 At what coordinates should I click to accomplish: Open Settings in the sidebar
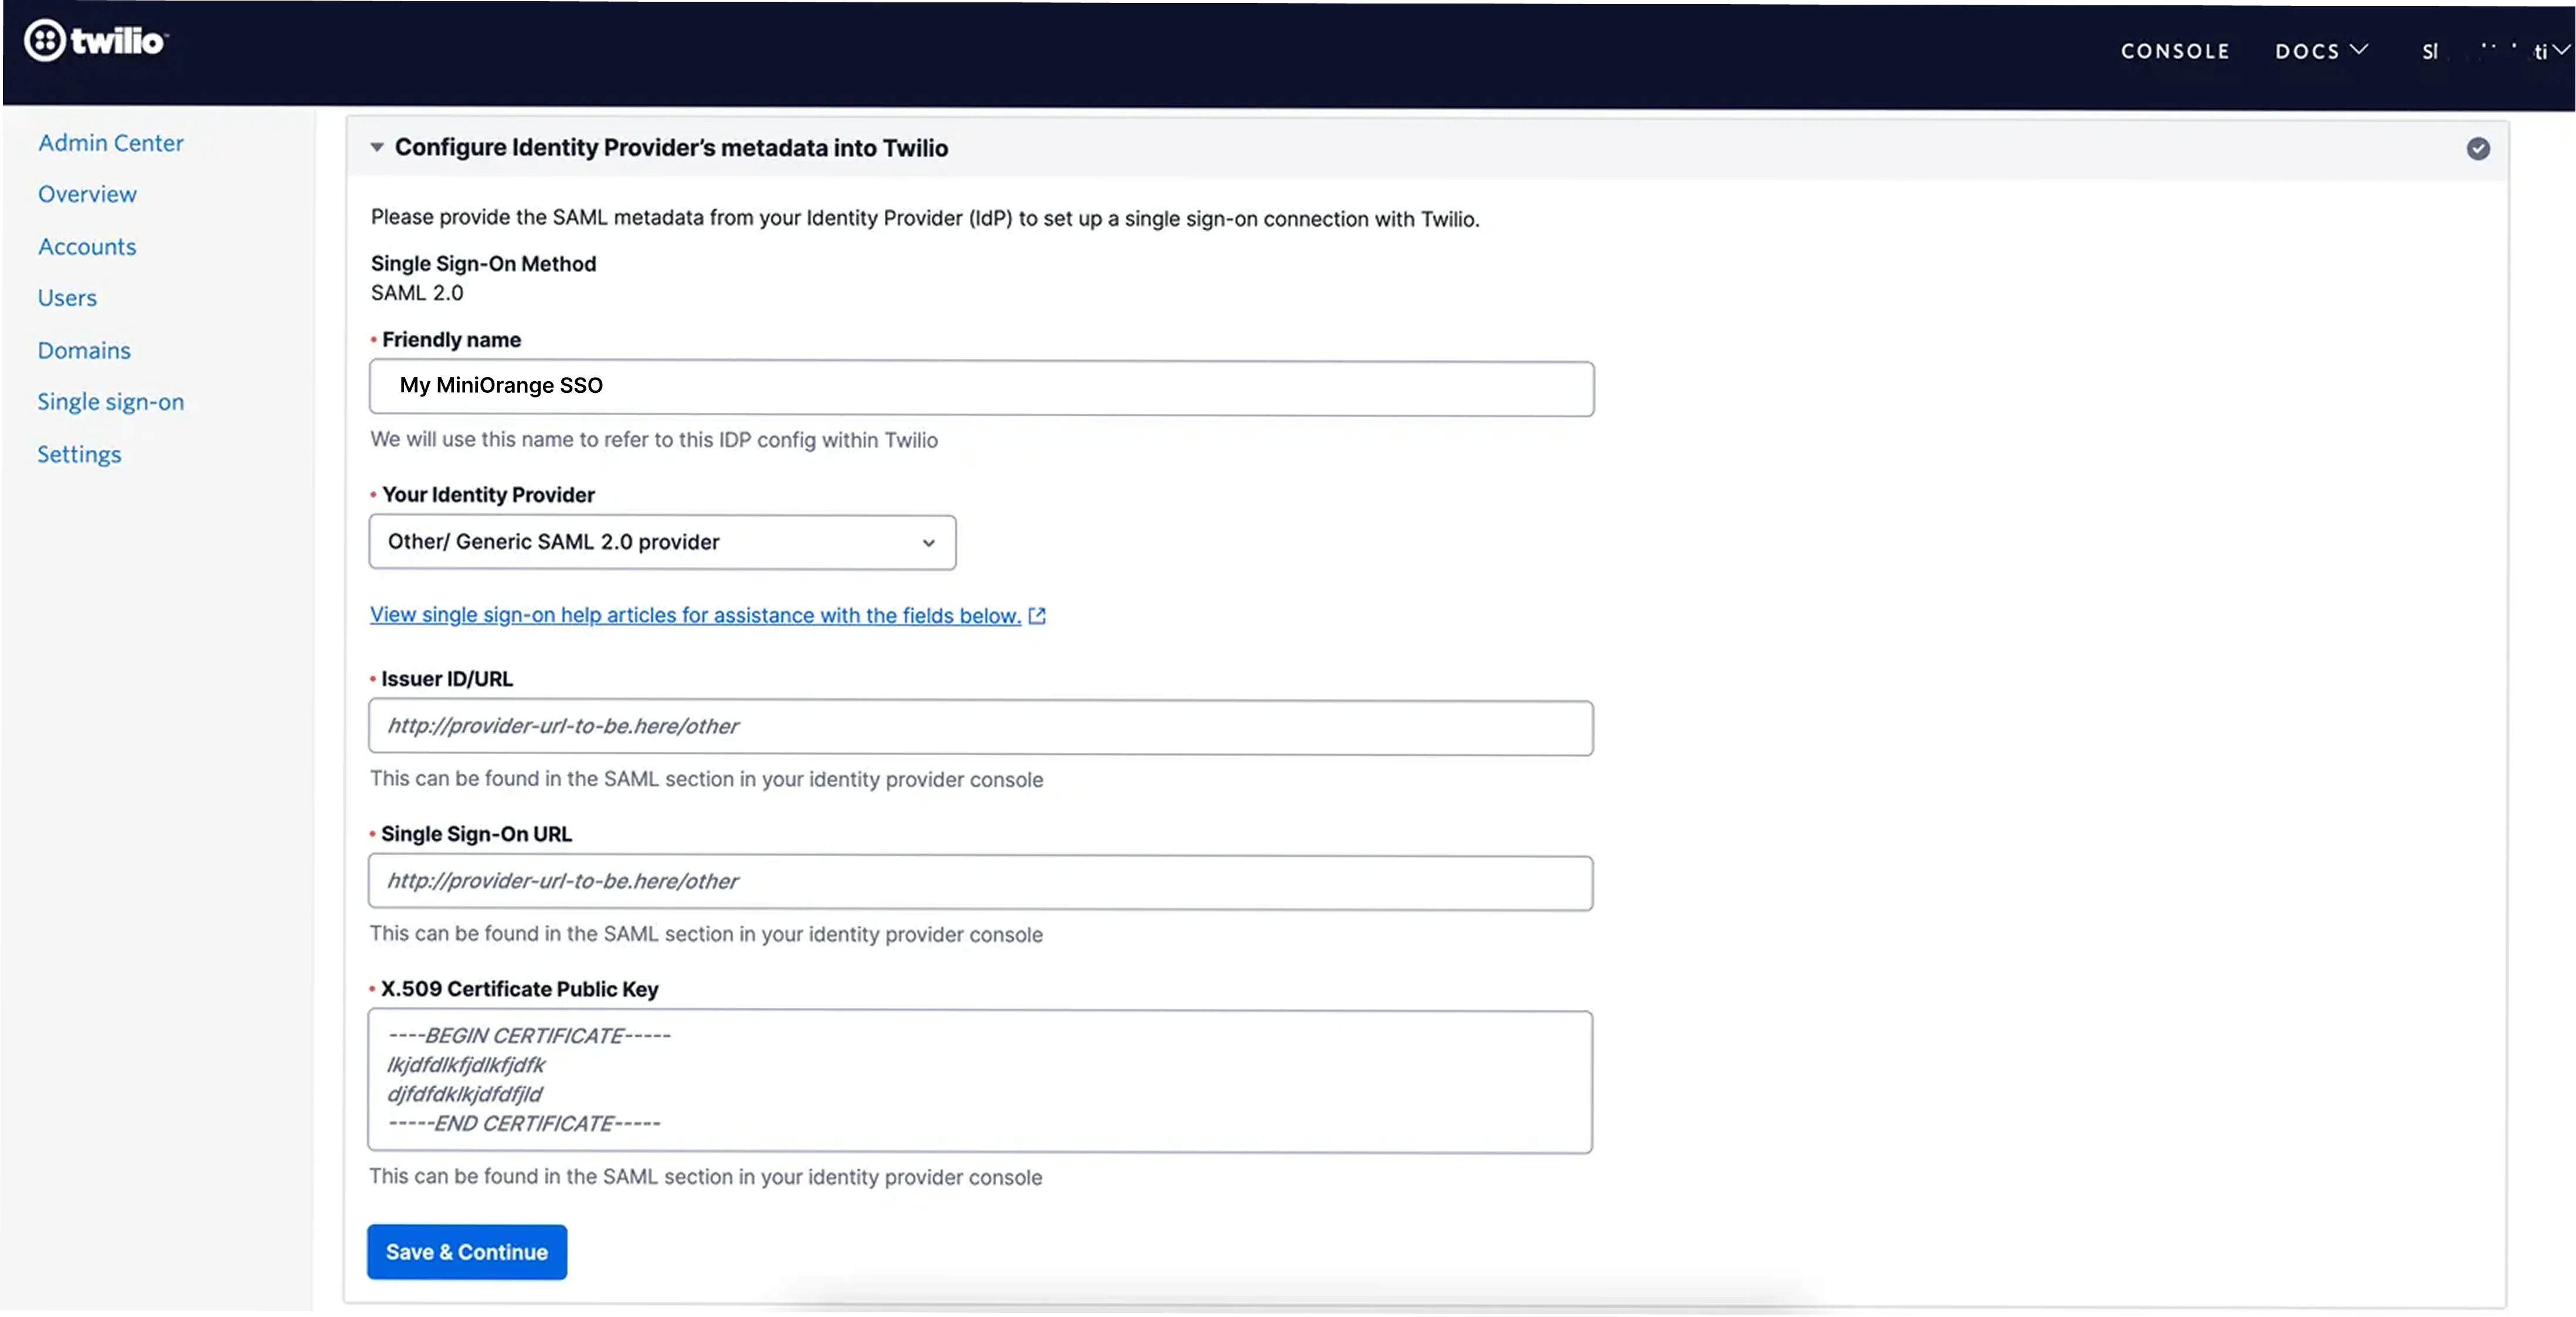coord(79,454)
